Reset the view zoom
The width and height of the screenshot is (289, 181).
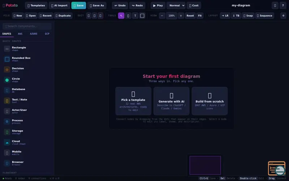190,16
